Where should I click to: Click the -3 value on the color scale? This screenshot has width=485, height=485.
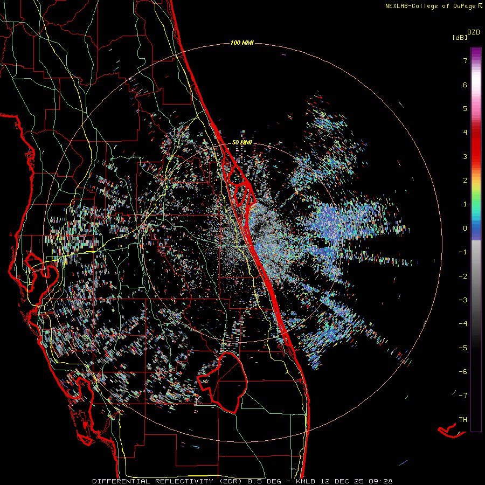point(463,300)
